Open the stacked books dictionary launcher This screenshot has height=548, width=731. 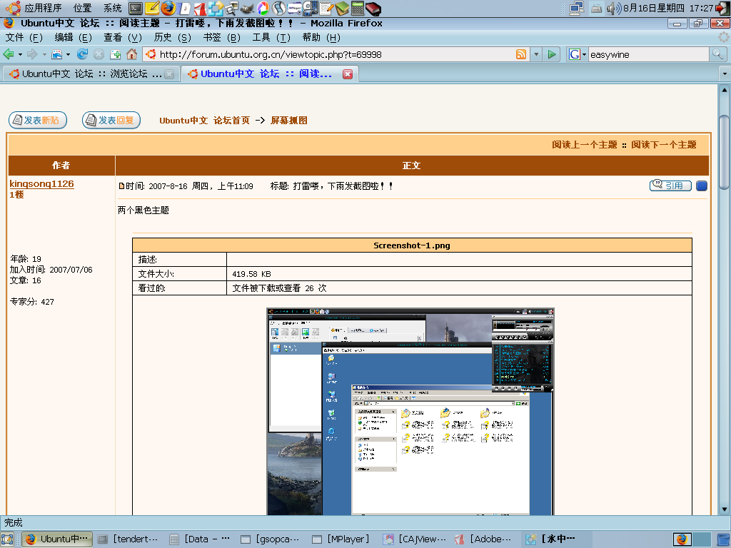coord(342,9)
